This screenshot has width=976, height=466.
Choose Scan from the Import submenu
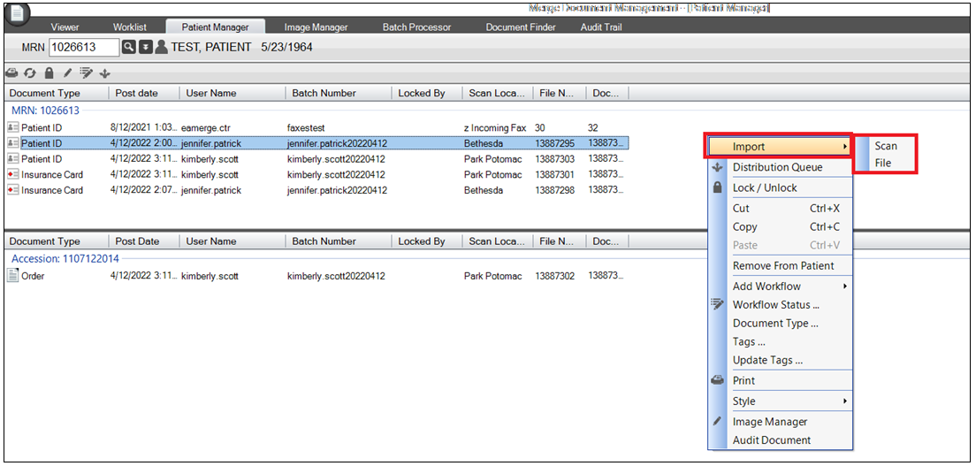click(886, 146)
